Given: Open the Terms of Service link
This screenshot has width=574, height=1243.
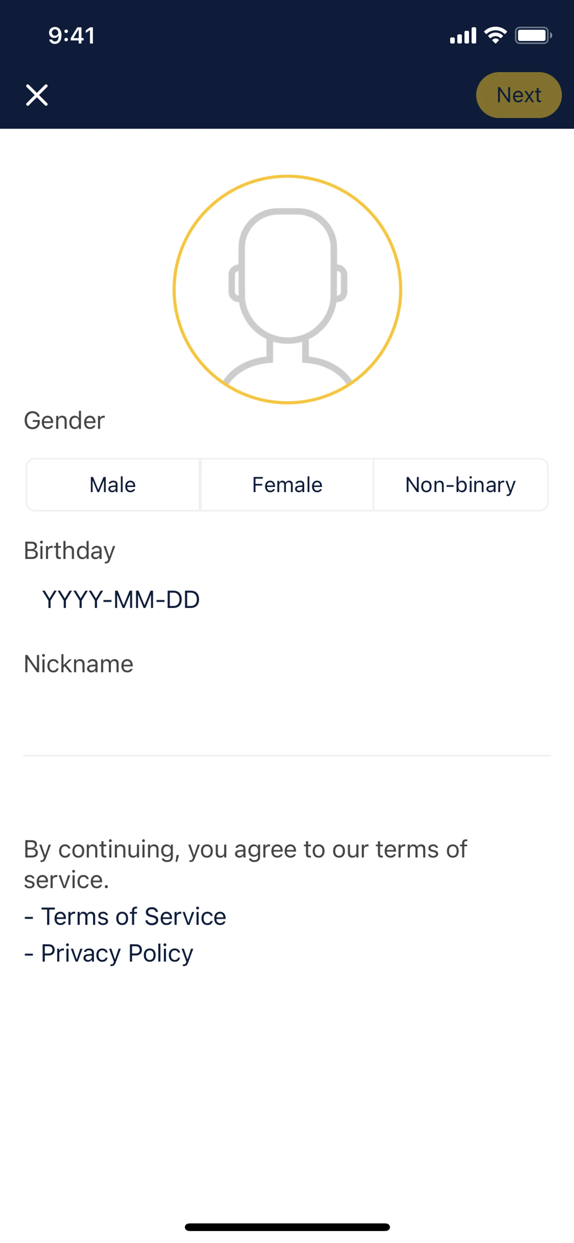Looking at the screenshot, I should (134, 916).
